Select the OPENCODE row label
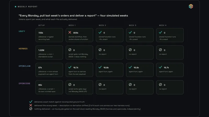 point(24,83)
